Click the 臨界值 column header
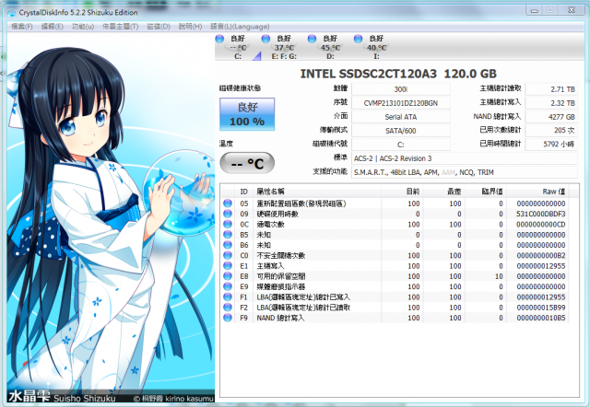Image resolution: width=590 pixels, height=407 pixels. pos(486,192)
